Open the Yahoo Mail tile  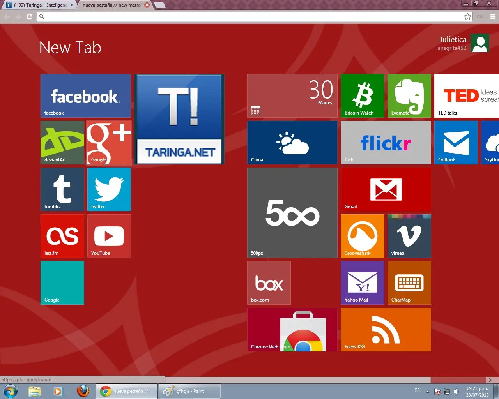click(x=363, y=283)
